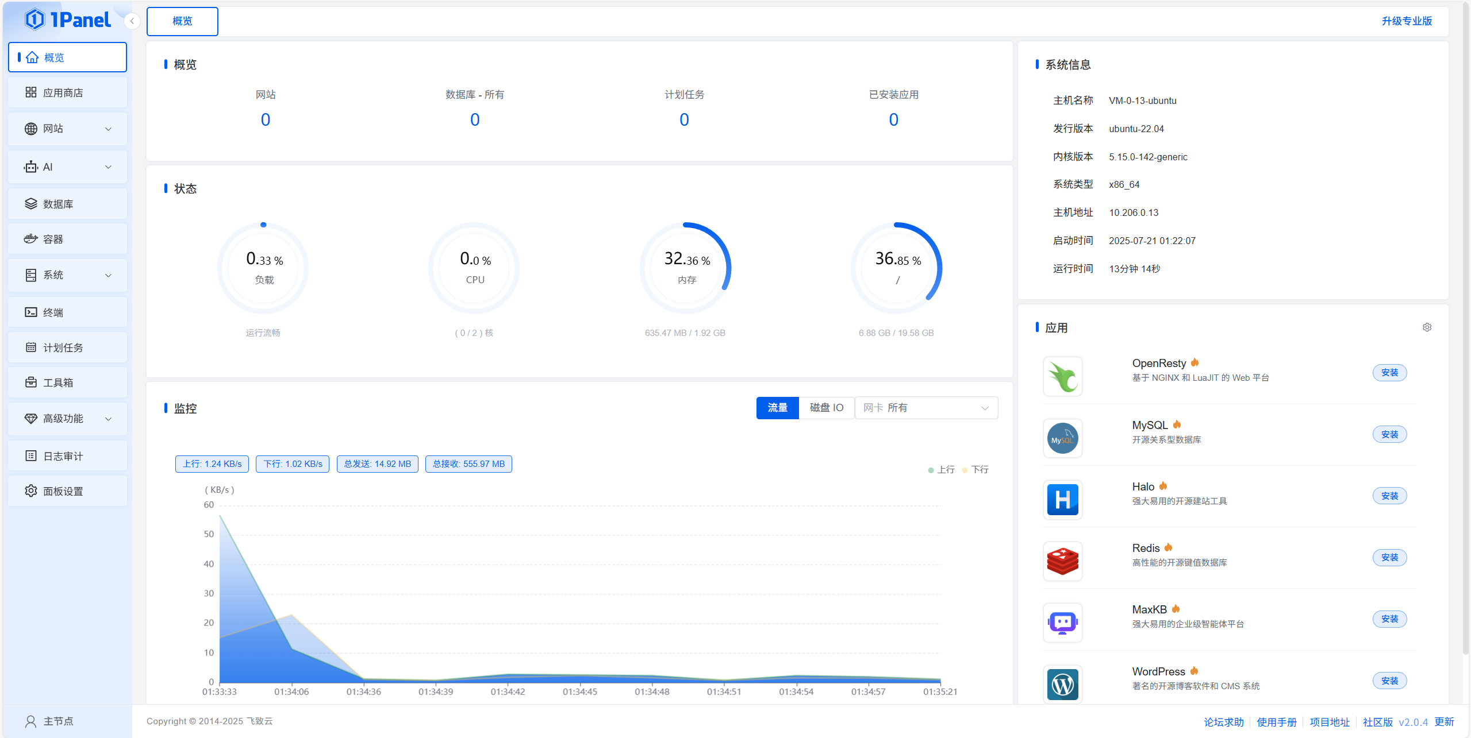Screen dimensions: 1471x738
Task: Click the 主节点 node selector
Action: [57, 721]
